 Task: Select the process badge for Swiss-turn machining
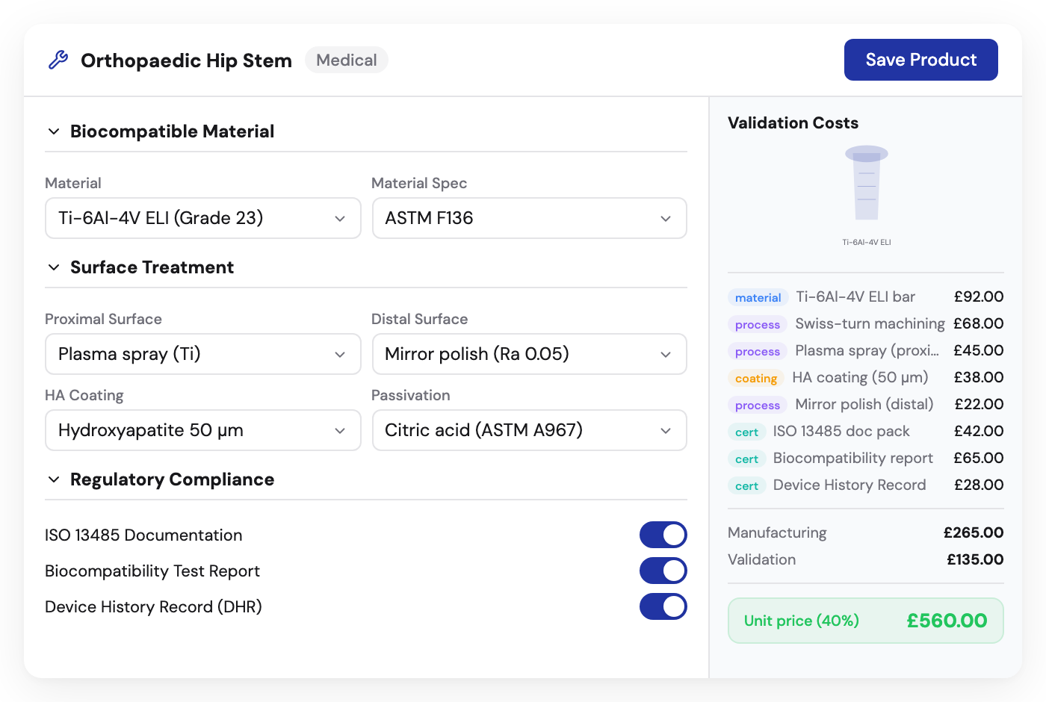point(757,324)
